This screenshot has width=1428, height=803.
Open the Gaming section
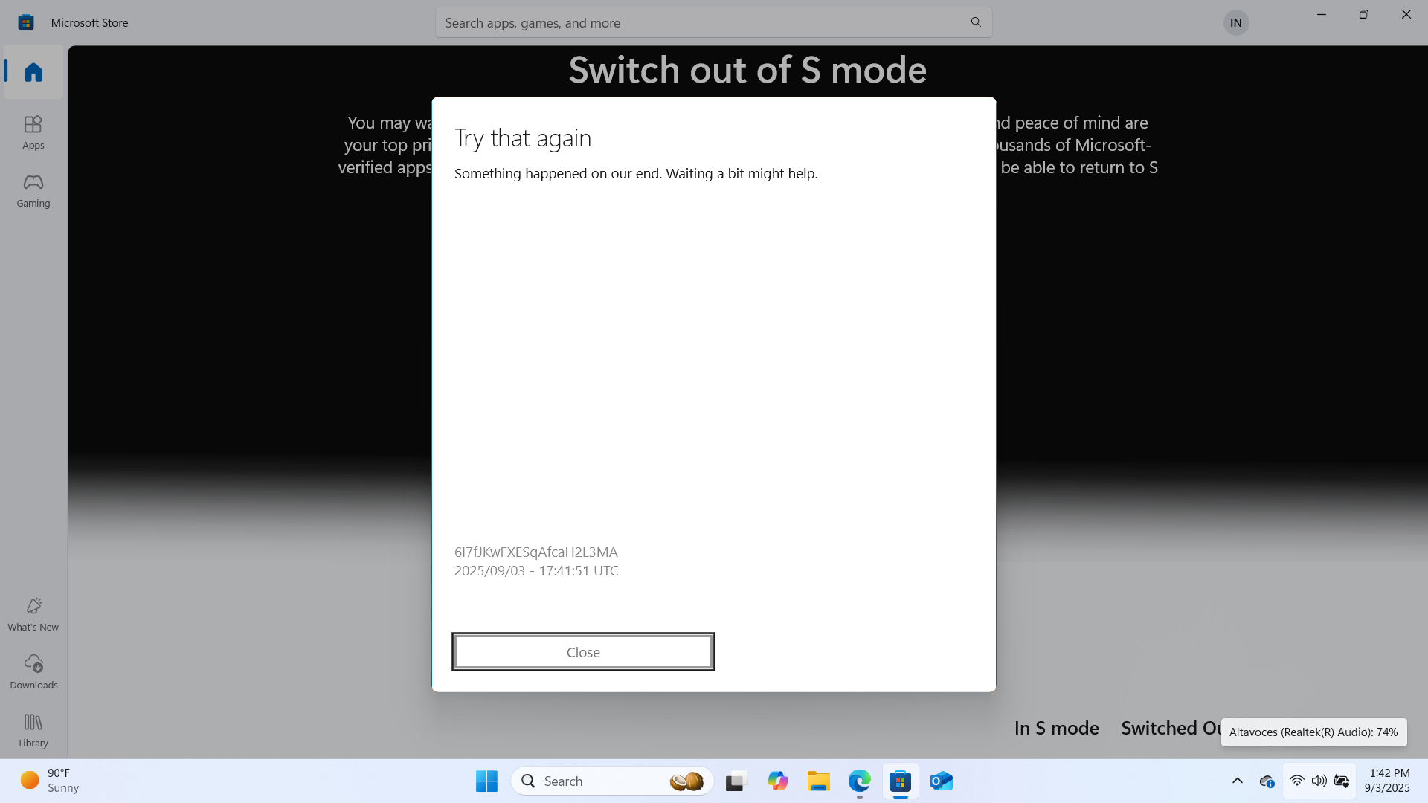33,190
